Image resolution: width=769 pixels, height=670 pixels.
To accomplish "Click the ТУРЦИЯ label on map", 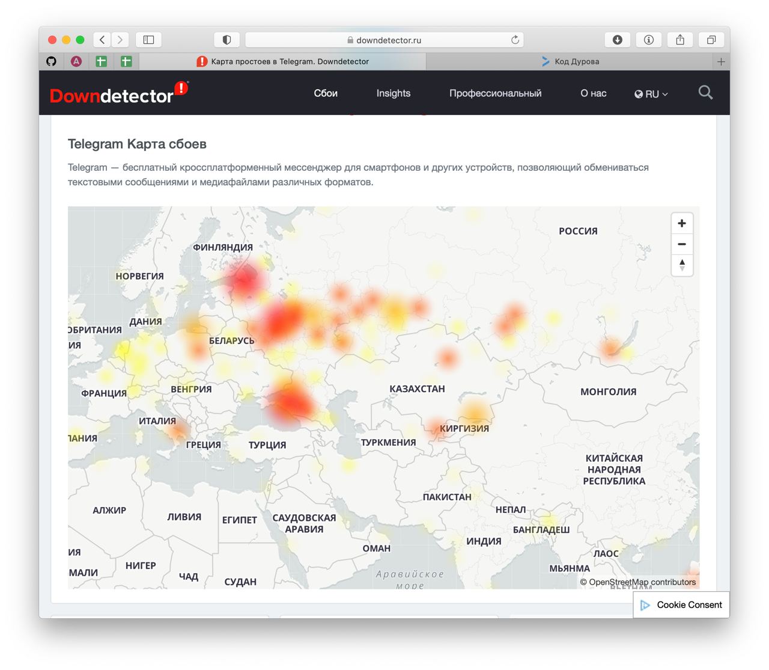I will (267, 445).
